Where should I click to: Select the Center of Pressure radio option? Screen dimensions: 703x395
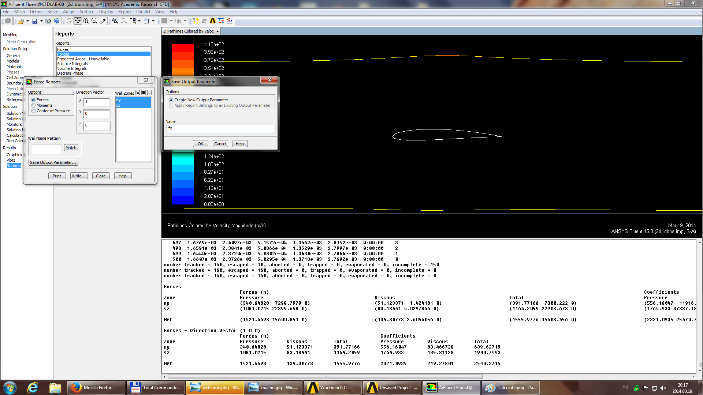coord(33,111)
